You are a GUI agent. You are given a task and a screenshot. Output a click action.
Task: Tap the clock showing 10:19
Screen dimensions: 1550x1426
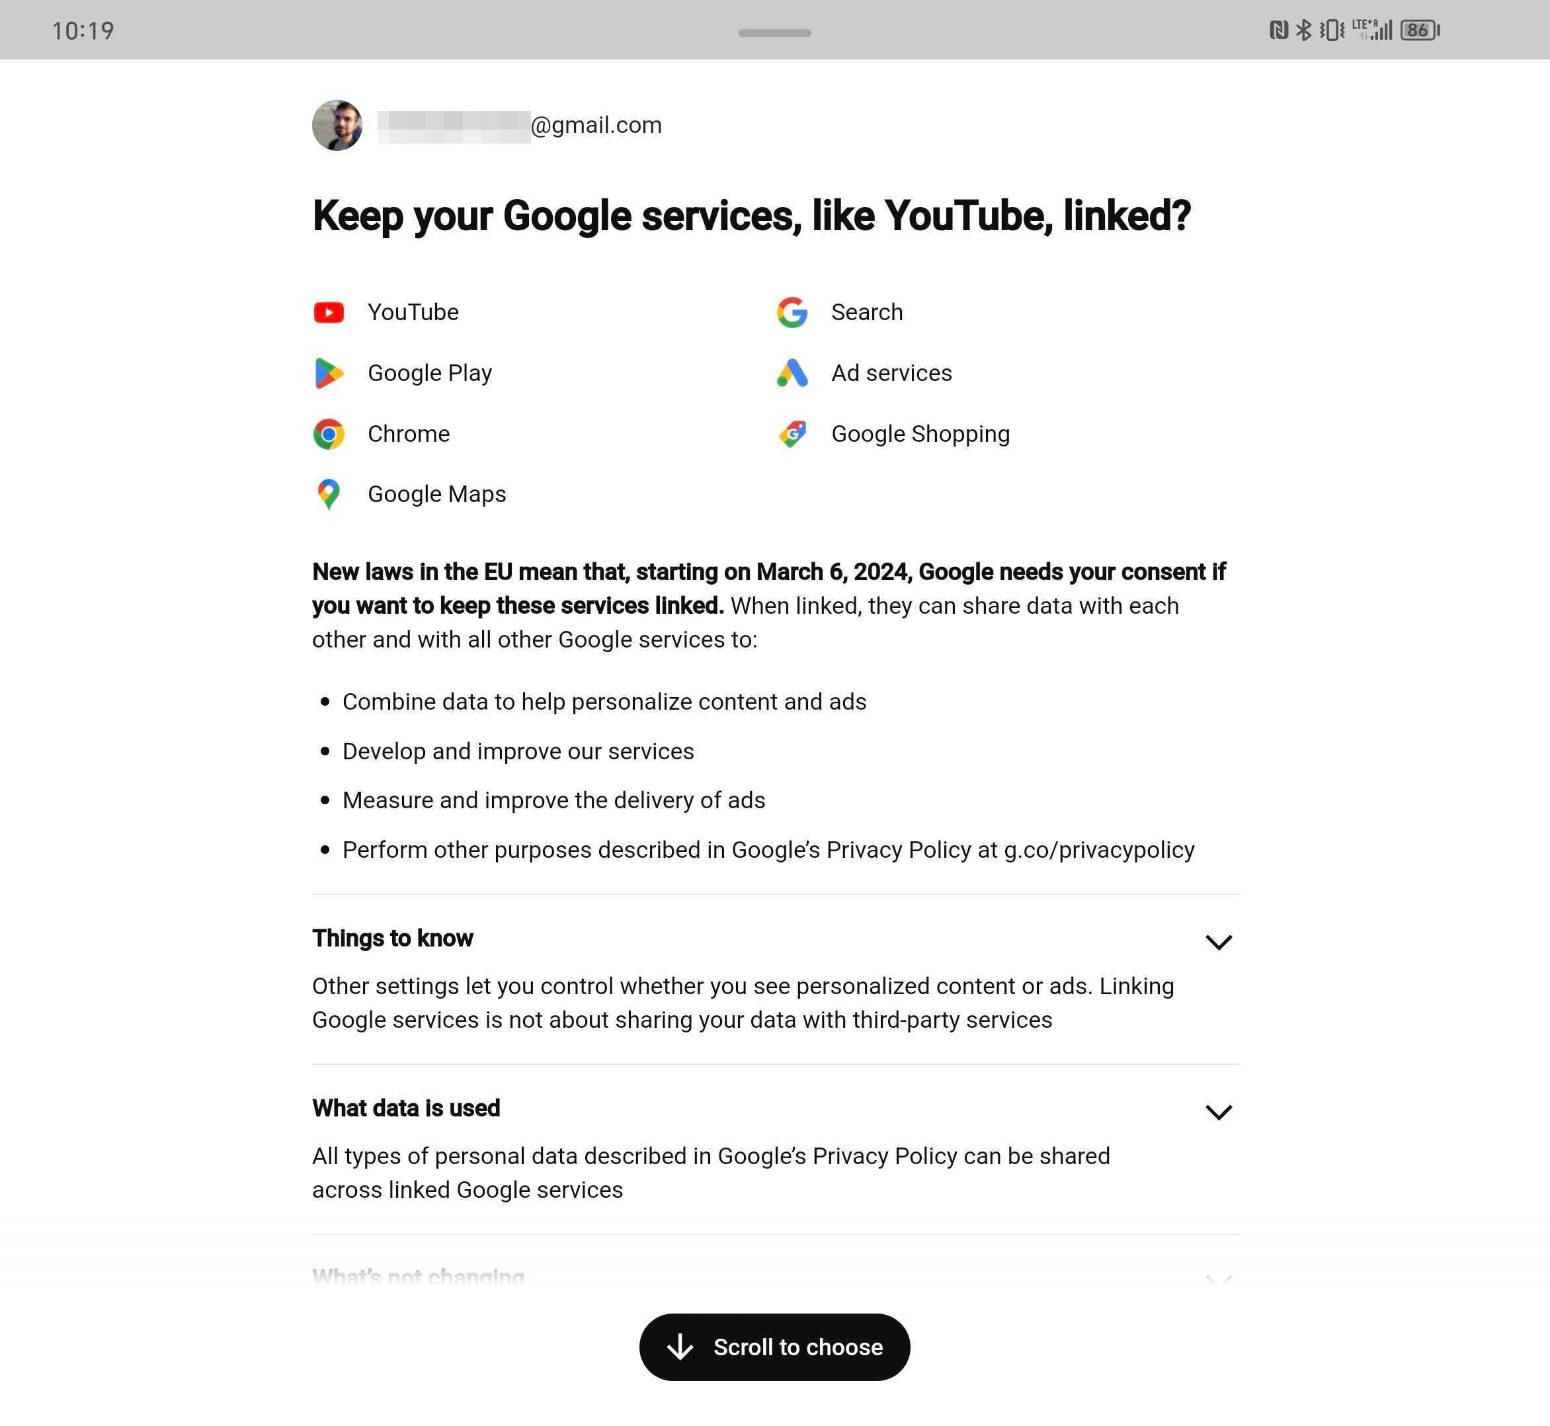[x=83, y=31]
